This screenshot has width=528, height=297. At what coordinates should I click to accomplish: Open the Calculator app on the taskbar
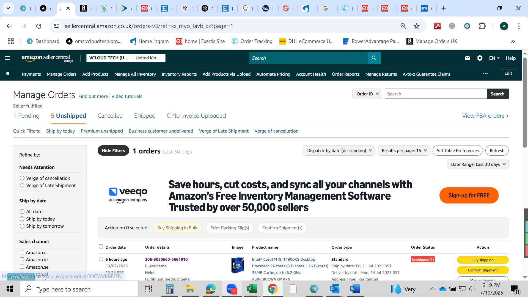pyautogui.click(x=169, y=289)
